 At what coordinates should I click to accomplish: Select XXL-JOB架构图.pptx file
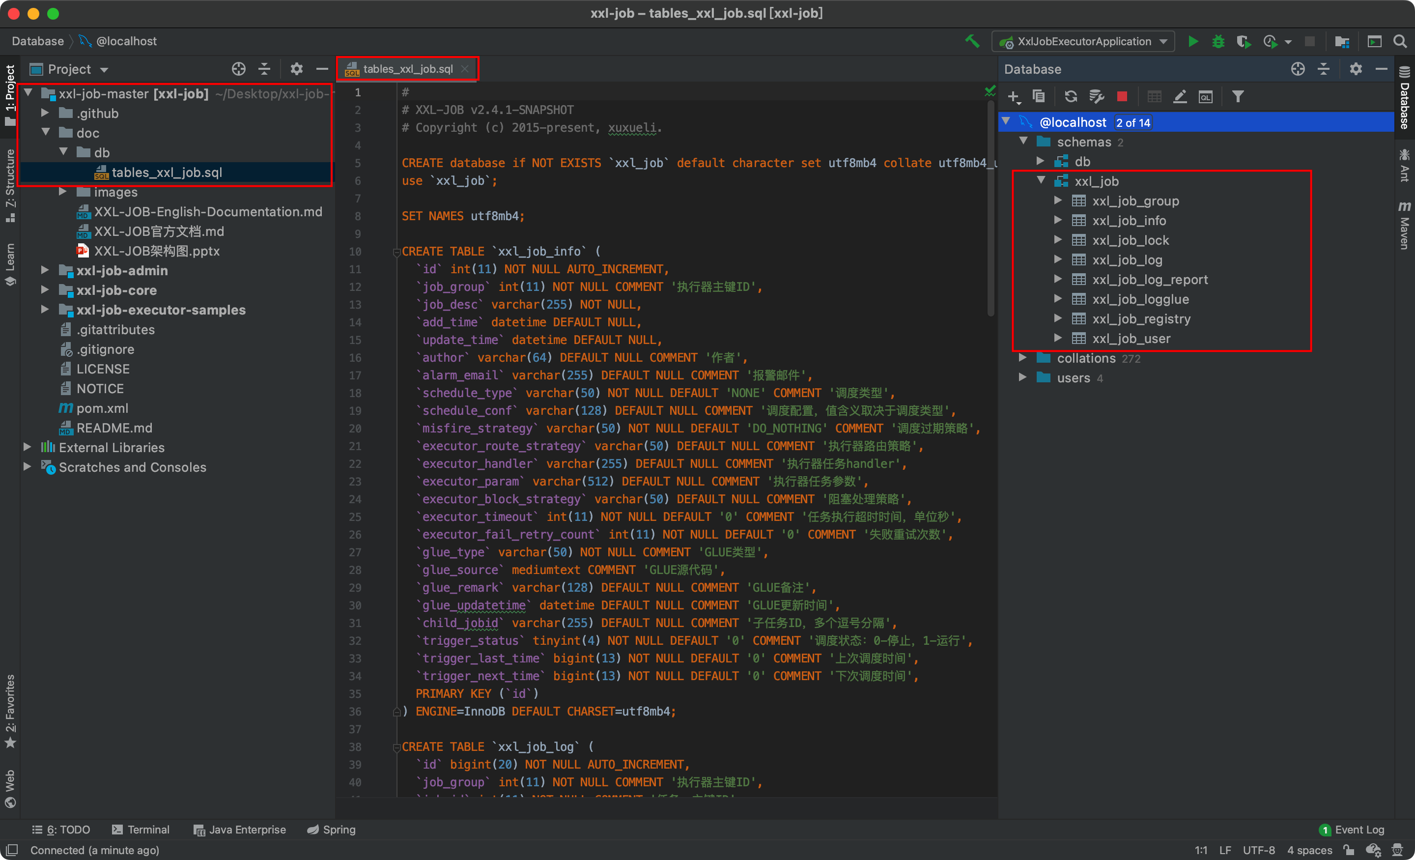click(157, 251)
